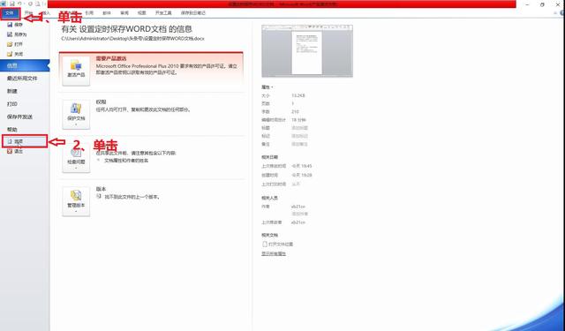Open 最近所用文件 (Recent files)
565x331 pixels.
coord(22,79)
